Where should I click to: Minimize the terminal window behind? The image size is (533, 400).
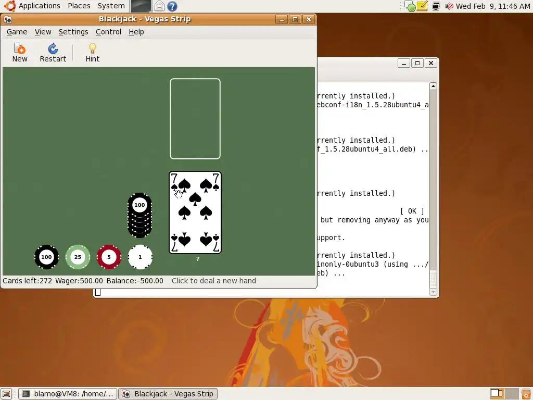click(404, 63)
